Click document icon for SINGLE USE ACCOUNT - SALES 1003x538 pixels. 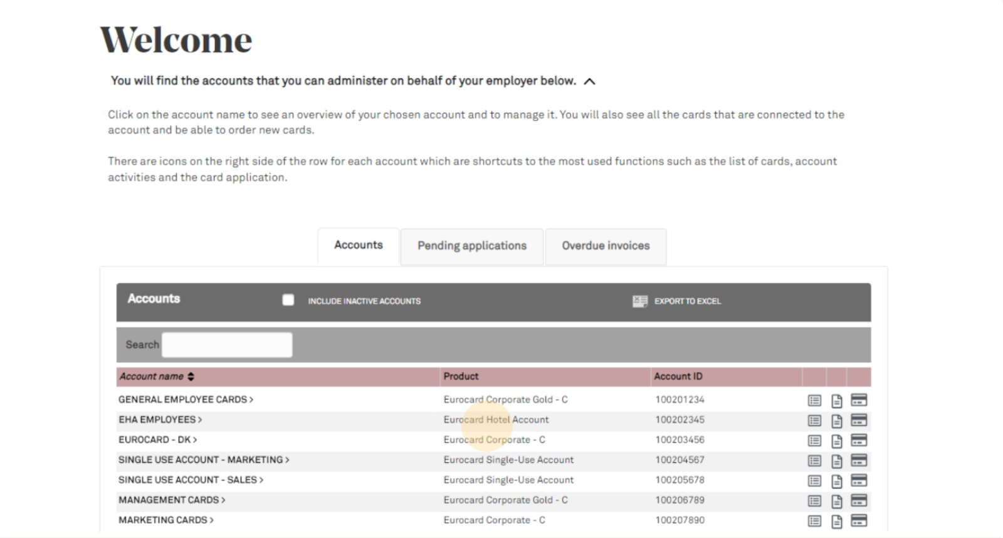coord(836,481)
